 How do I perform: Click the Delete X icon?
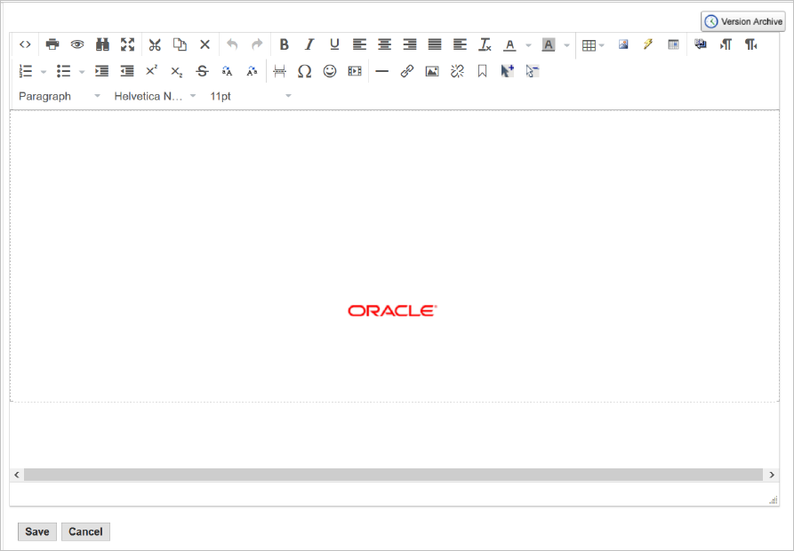click(x=205, y=44)
